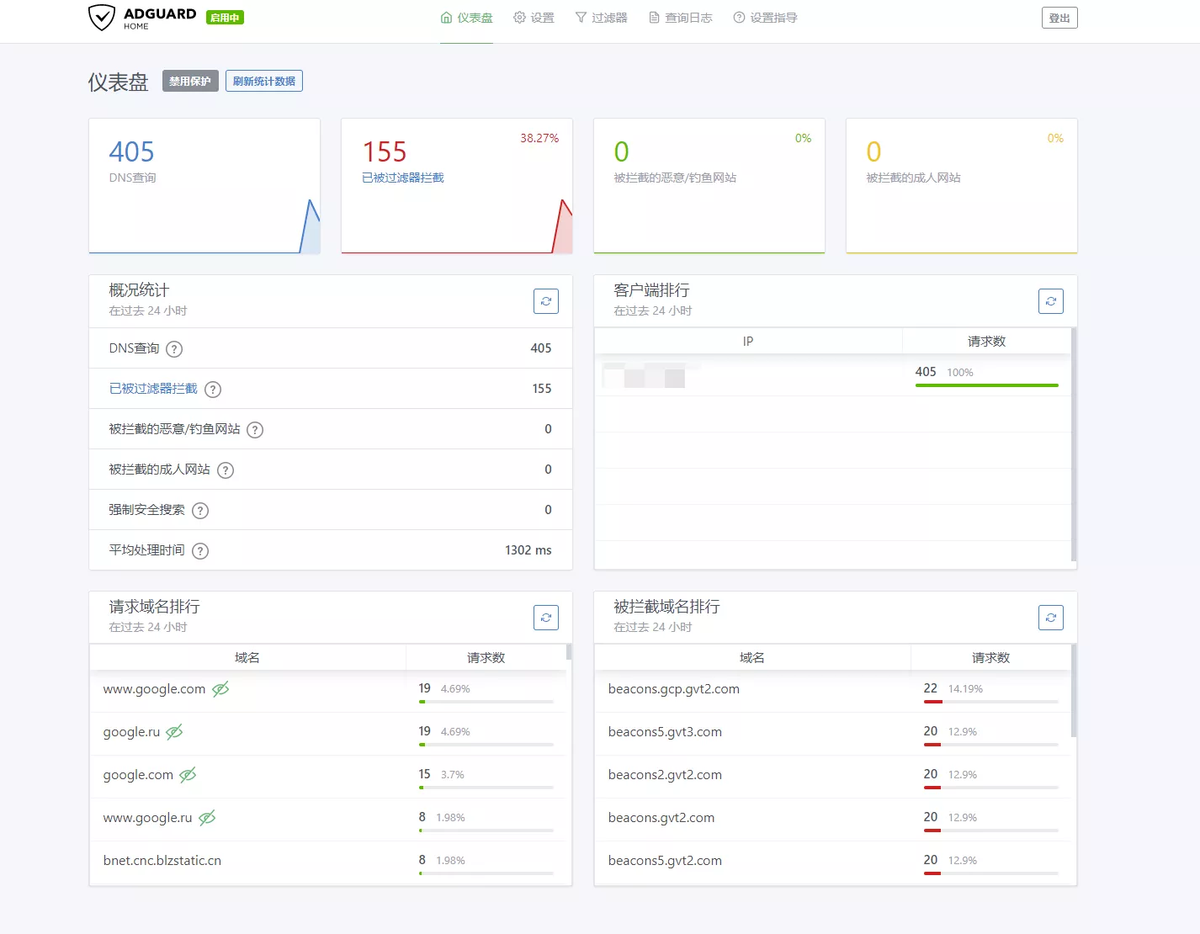Click the IP column header
Image resolution: width=1200 pixels, height=934 pixels.
pos(748,341)
